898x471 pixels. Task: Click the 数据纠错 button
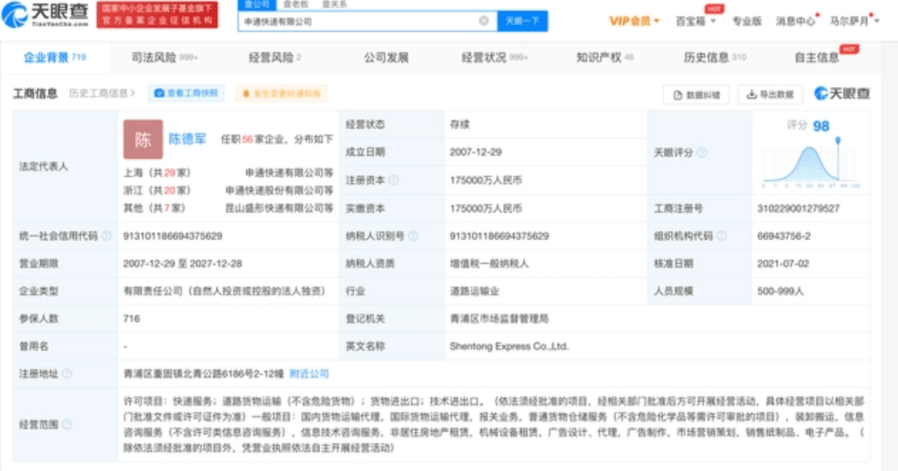pos(696,94)
